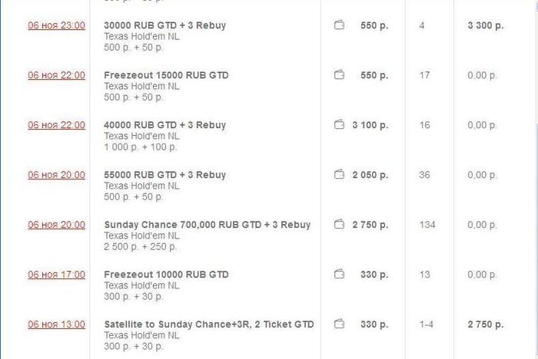
Task: Open 06 ноя 22:00 link for Freezeout 15000
Action: [56, 75]
